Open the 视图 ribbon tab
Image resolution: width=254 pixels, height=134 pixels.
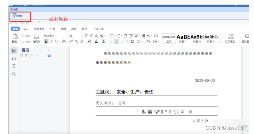74,29
